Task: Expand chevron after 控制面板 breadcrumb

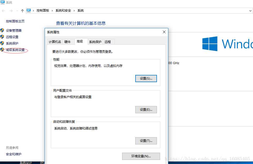Action: (x=52, y=11)
